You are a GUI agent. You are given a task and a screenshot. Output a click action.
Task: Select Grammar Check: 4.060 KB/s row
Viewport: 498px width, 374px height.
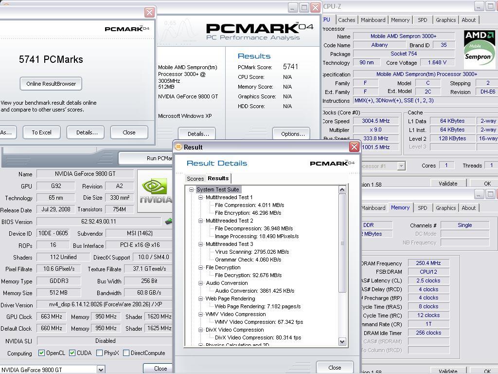(248, 260)
